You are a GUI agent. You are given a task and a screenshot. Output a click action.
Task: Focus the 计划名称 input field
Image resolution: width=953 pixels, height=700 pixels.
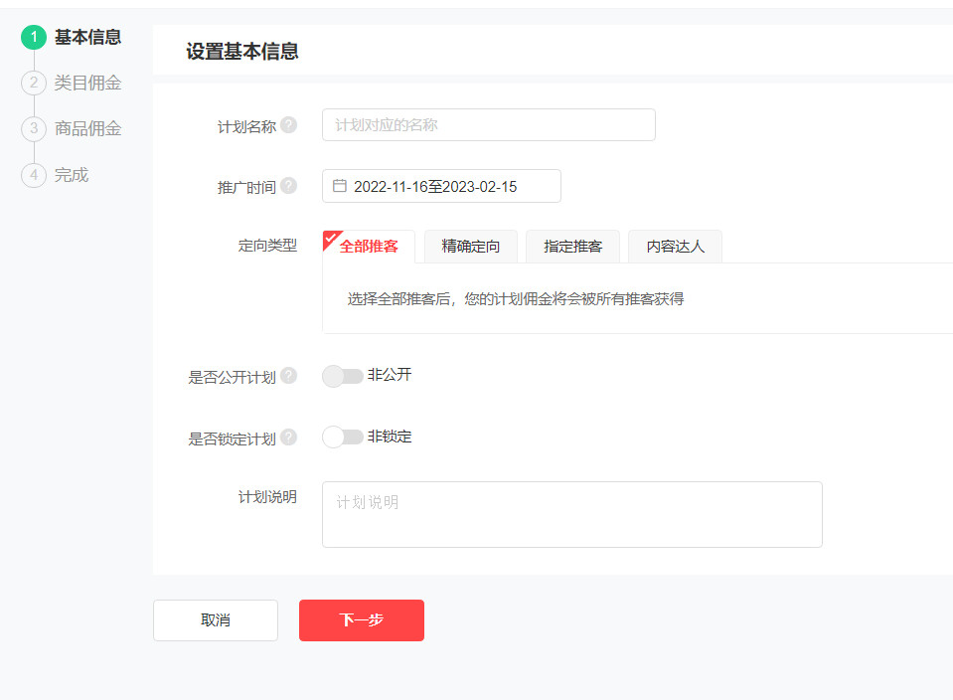coord(488,125)
